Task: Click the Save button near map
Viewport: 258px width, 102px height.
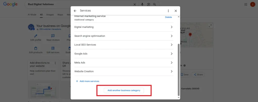Action: point(184,74)
